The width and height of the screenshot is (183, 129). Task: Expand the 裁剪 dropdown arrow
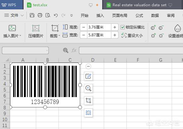click(59, 36)
